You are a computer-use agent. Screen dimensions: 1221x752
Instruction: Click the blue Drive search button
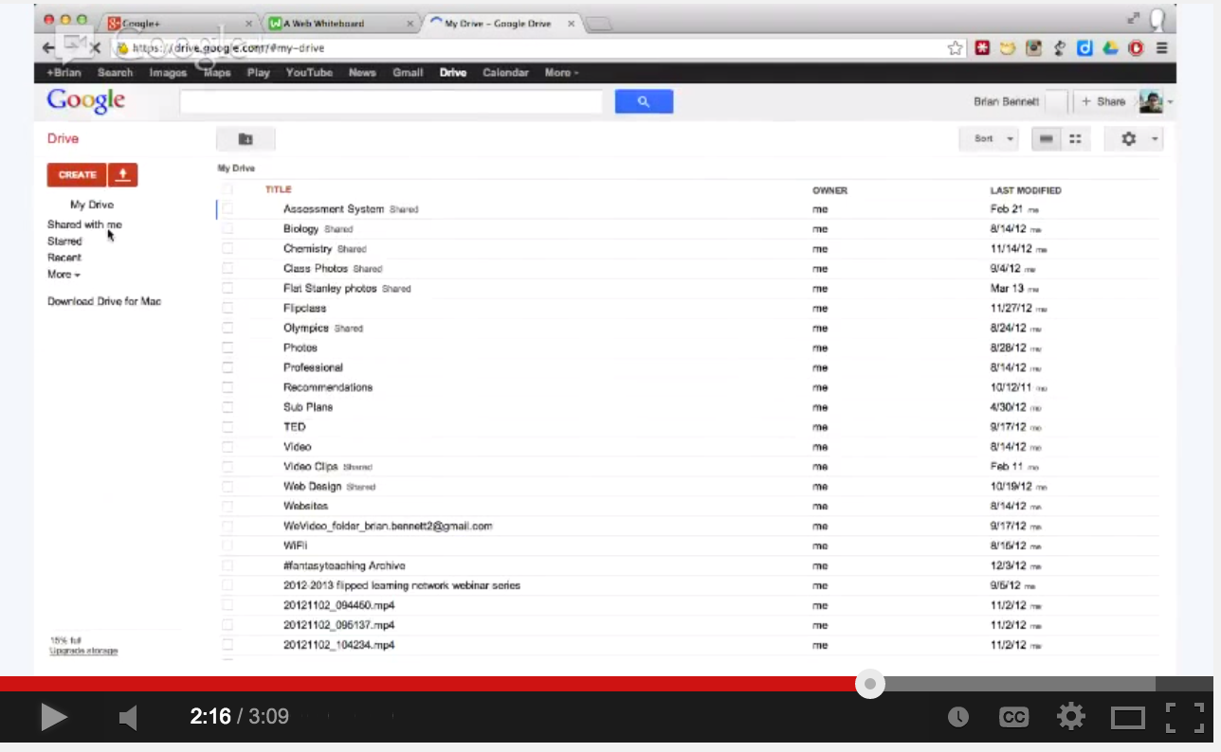644,101
